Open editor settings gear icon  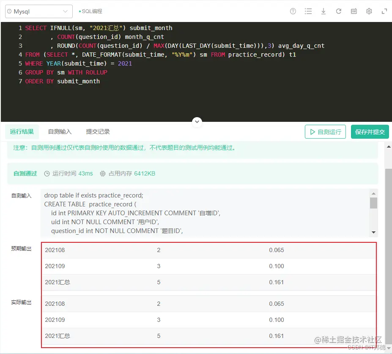coord(369,11)
